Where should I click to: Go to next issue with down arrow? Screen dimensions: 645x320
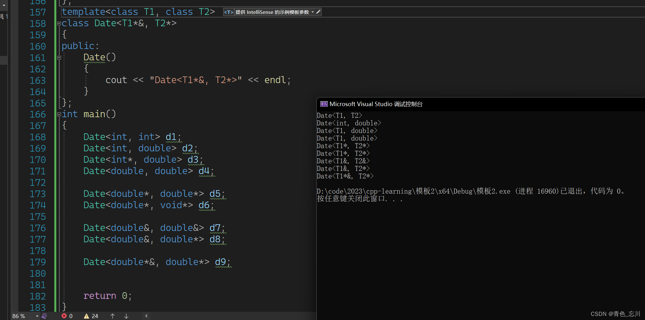[126, 316]
